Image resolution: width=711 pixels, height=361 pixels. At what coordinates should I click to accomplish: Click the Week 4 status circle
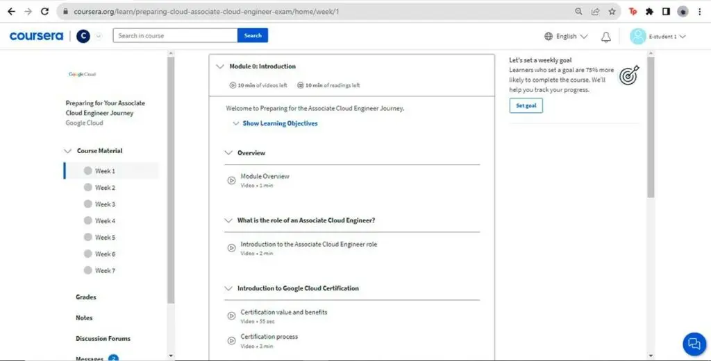point(88,221)
